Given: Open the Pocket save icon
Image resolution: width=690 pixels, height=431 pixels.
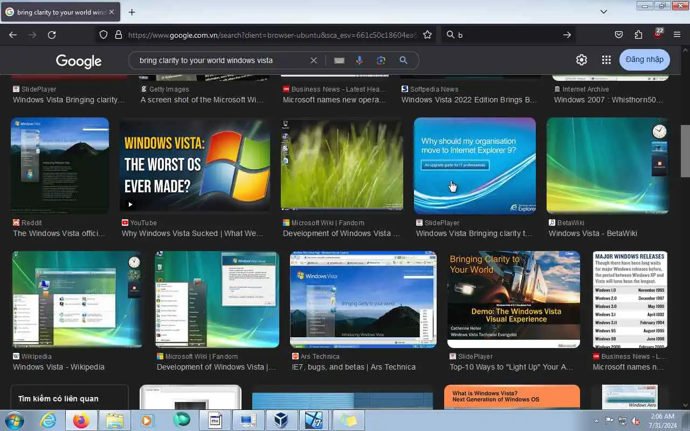Looking at the screenshot, I should pyautogui.click(x=619, y=34).
